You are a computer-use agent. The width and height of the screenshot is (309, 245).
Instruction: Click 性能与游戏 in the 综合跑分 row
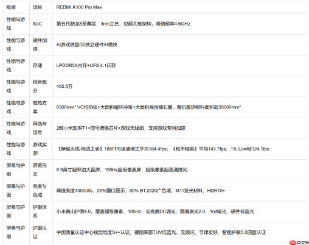16,87
